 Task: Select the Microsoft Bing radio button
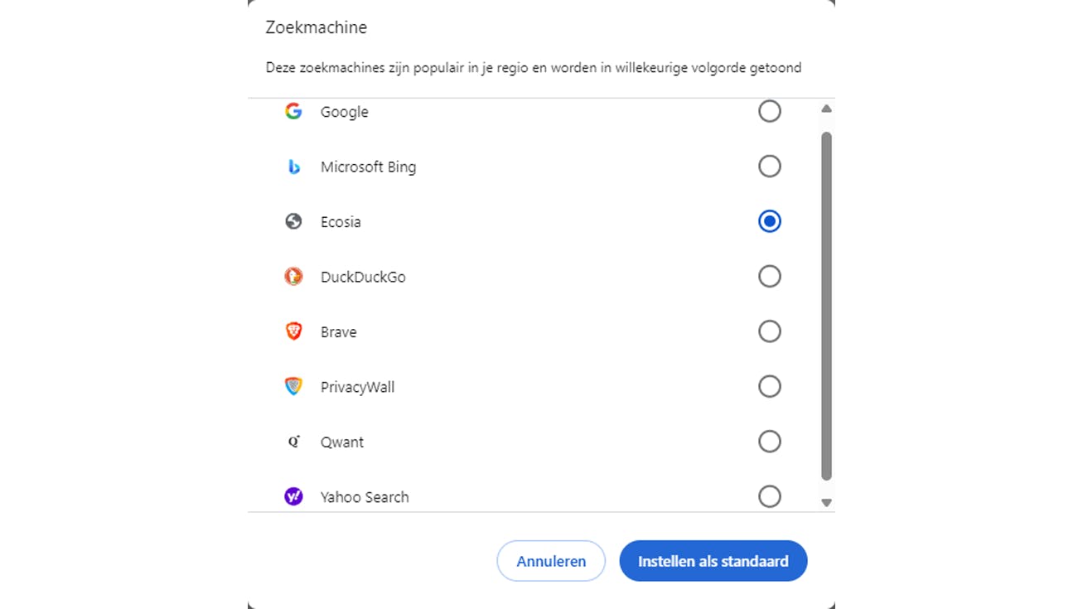(769, 166)
